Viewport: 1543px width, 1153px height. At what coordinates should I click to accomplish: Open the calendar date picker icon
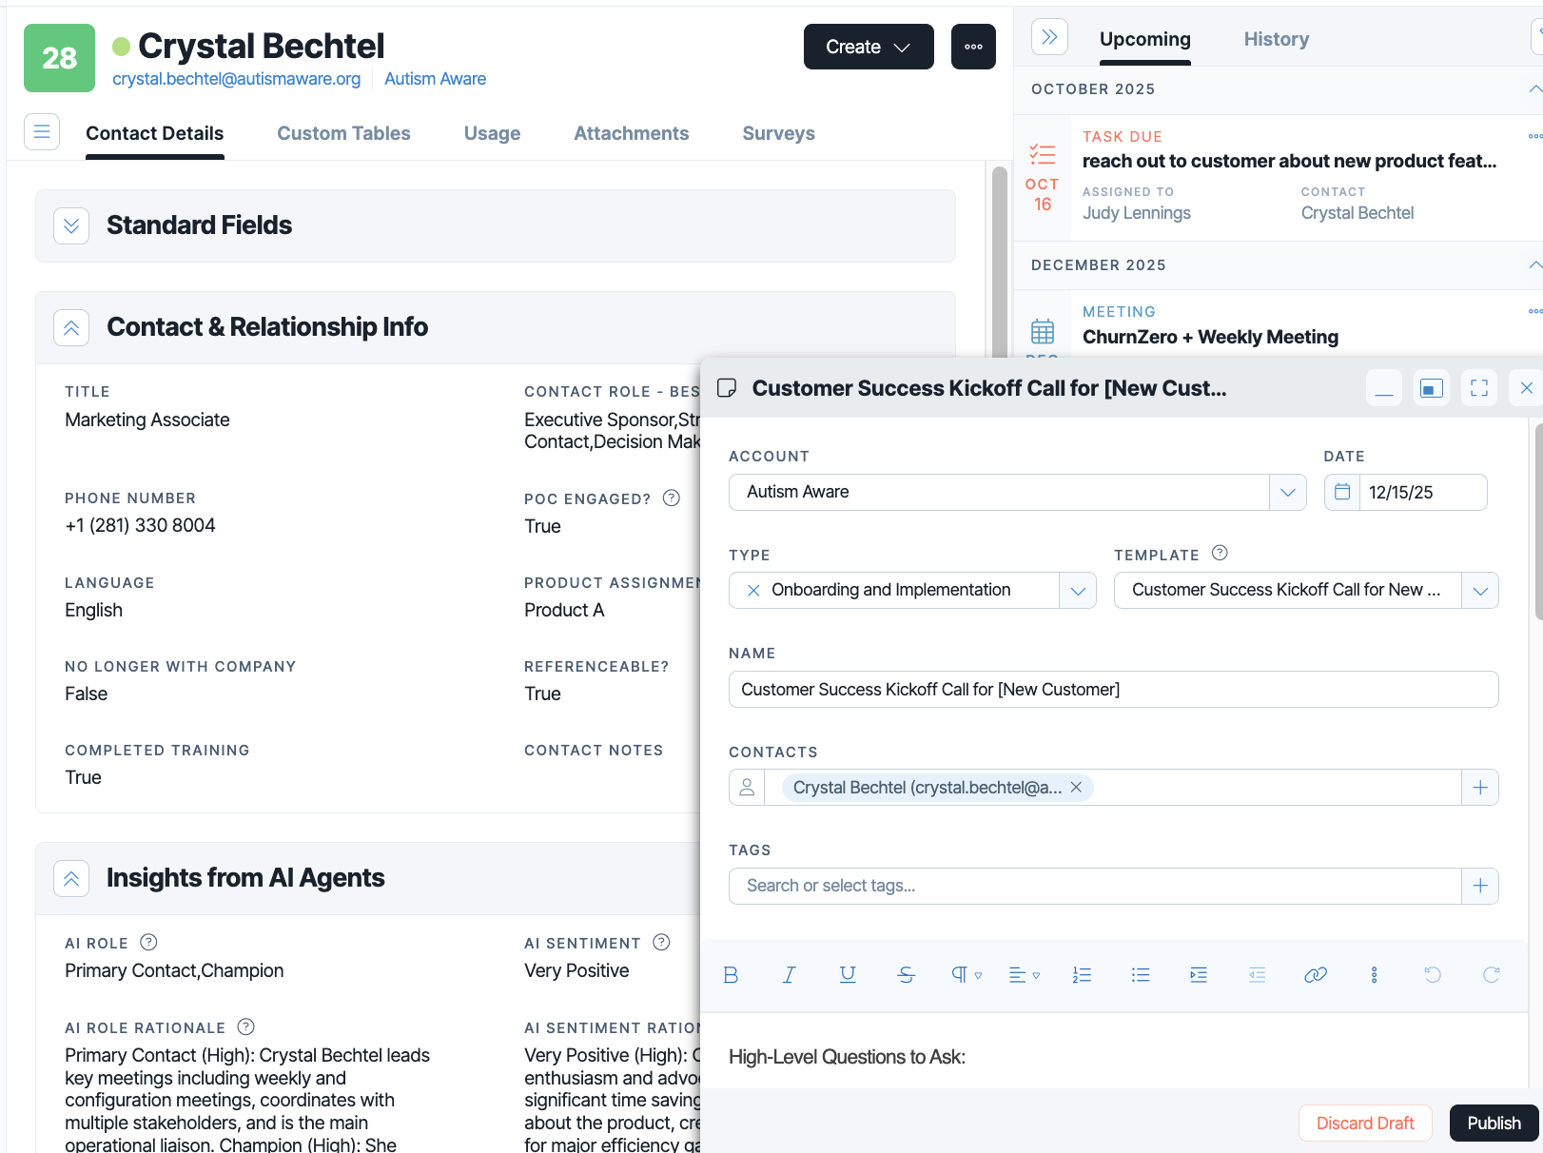(1342, 492)
